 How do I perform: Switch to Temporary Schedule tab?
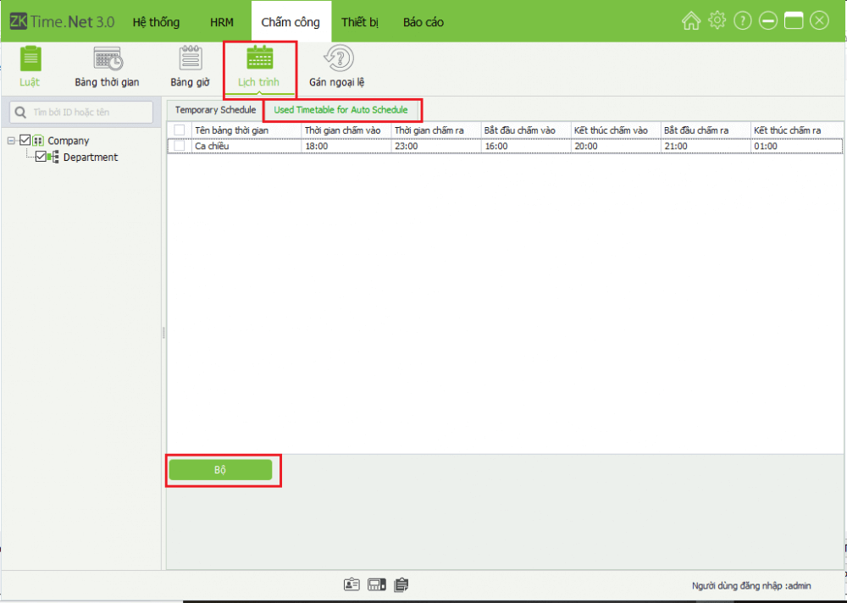tap(215, 110)
